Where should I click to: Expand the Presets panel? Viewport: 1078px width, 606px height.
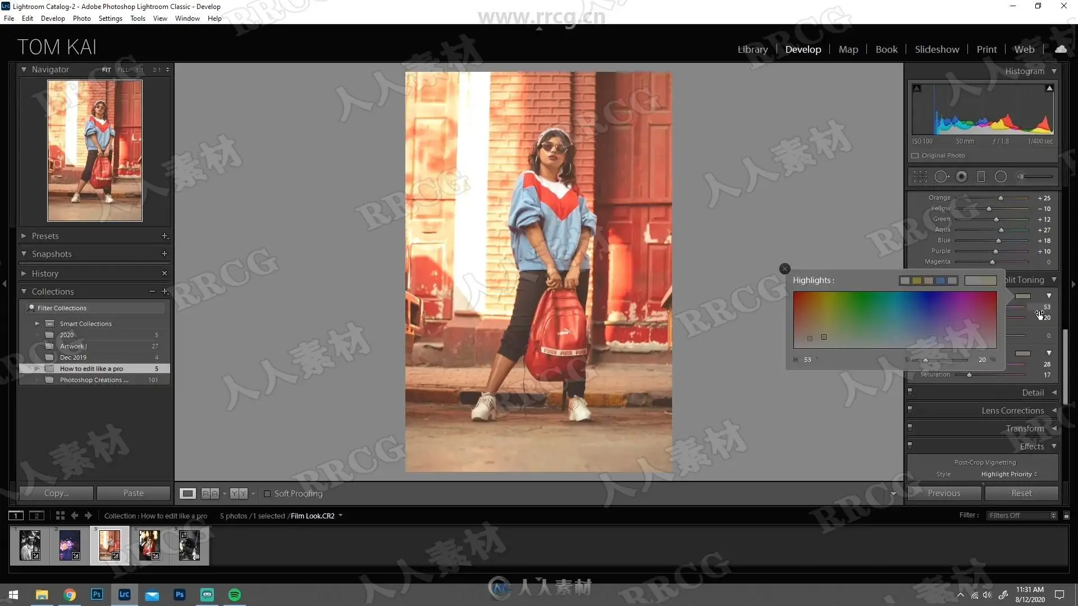[24, 236]
